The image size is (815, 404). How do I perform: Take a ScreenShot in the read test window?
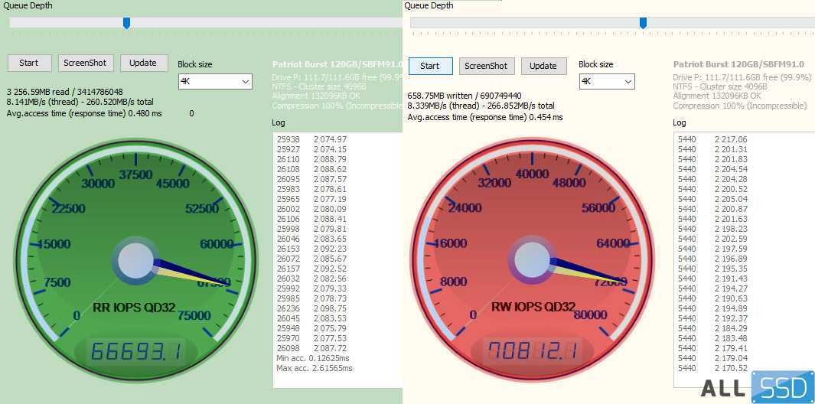coord(86,63)
